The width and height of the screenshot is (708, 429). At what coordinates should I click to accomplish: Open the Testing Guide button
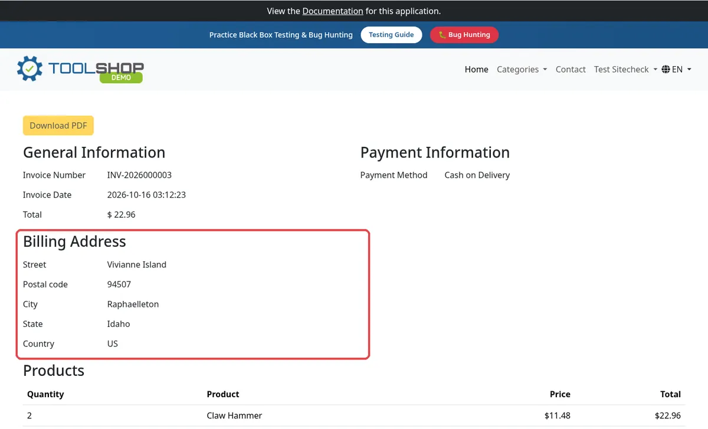pos(391,35)
